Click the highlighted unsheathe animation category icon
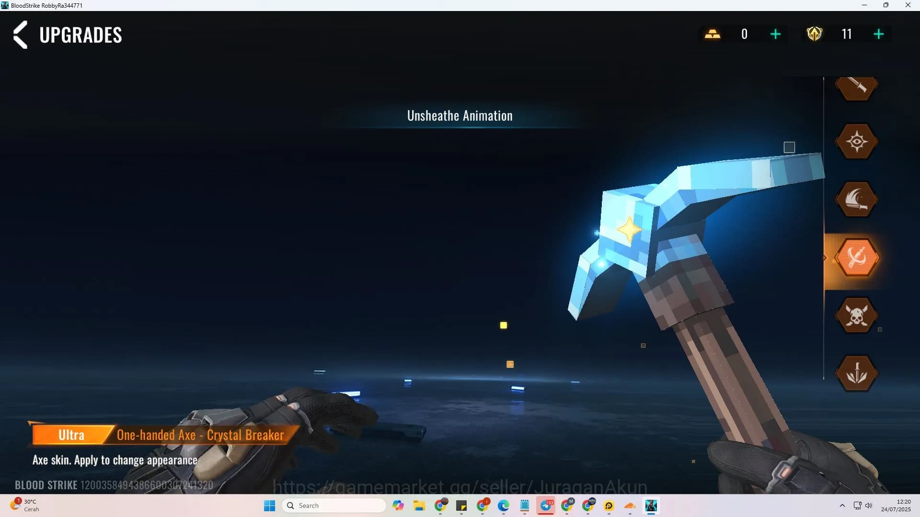The height and width of the screenshot is (517, 920). pos(857,258)
